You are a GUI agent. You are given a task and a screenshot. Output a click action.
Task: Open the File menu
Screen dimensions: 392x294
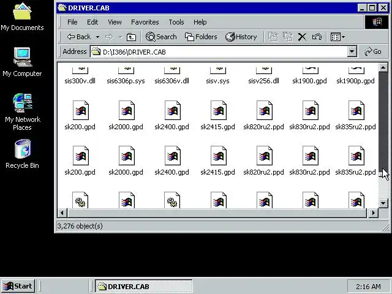pos(72,22)
